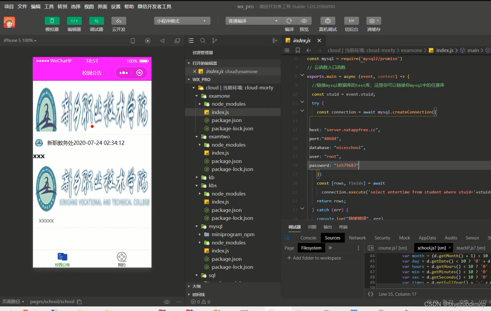The height and width of the screenshot is (311, 491).
Task: Open the source control branch icon
Action: click(x=214, y=40)
